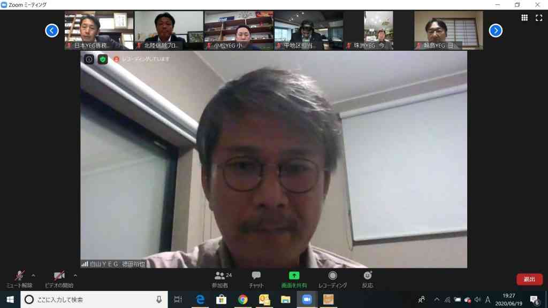The height and width of the screenshot is (308, 548).
Task: Show the previous participant thumbnails with the left arrow
Action: 52,30
